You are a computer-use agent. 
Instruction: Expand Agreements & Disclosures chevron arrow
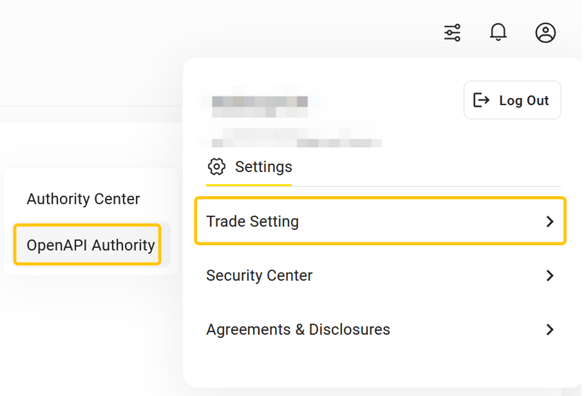[550, 330]
